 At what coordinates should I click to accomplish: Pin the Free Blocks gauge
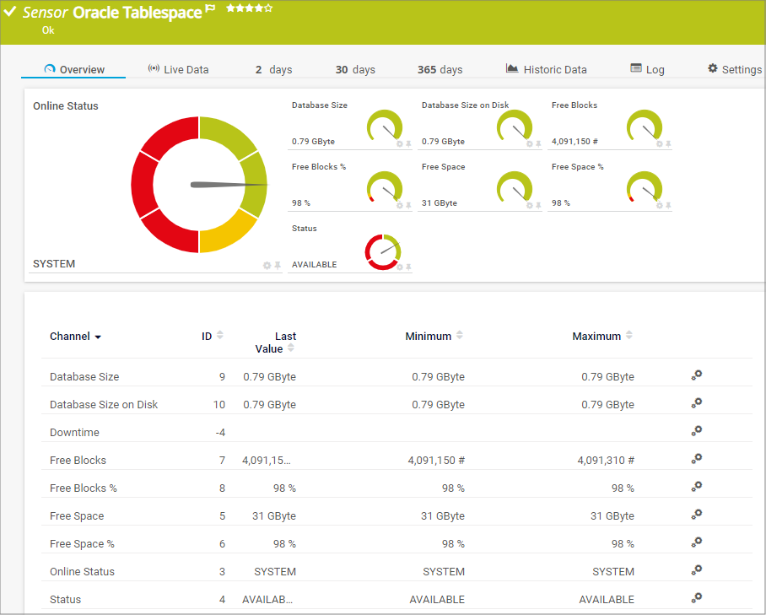click(668, 144)
